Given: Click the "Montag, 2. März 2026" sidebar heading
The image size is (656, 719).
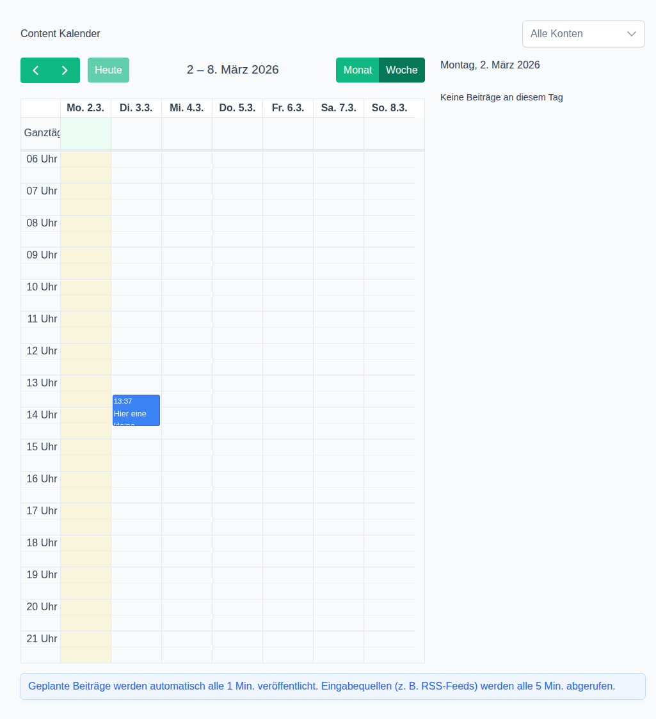Looking at the screenshot, I should [490, 65].
